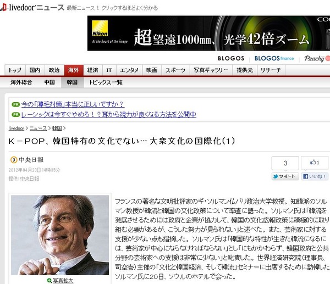The image size is (330, 284).
Task: Click the article date 2012年04月23日
Action: coord(34,170)
